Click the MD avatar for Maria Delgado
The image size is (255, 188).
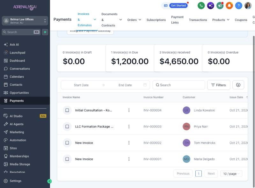click(186, 159)
